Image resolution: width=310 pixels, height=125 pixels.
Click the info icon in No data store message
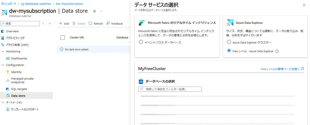[61, 49]
